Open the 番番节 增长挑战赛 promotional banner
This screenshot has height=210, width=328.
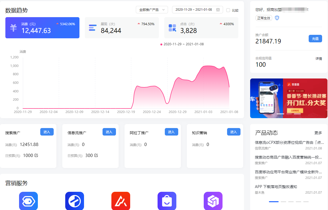[289, 98]
